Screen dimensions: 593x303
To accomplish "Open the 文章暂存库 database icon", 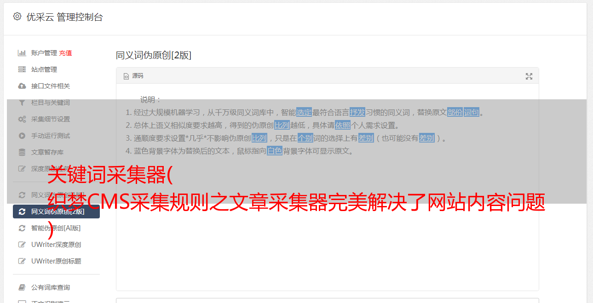I will click(22, 152).
